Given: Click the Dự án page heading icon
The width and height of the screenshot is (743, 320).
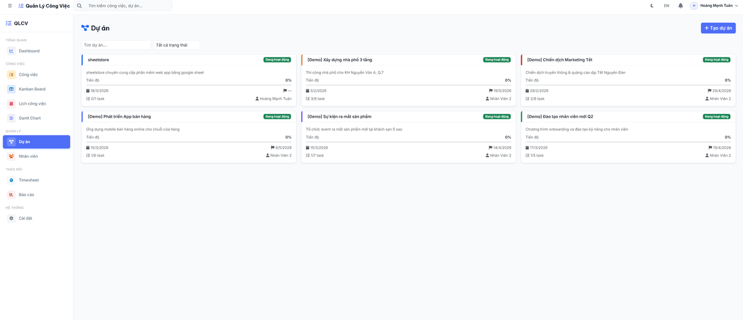Looking at the screenshot, I should click(x=85, y=28).
